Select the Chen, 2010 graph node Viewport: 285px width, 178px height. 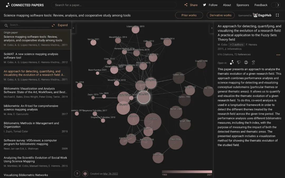coord(158,158)
